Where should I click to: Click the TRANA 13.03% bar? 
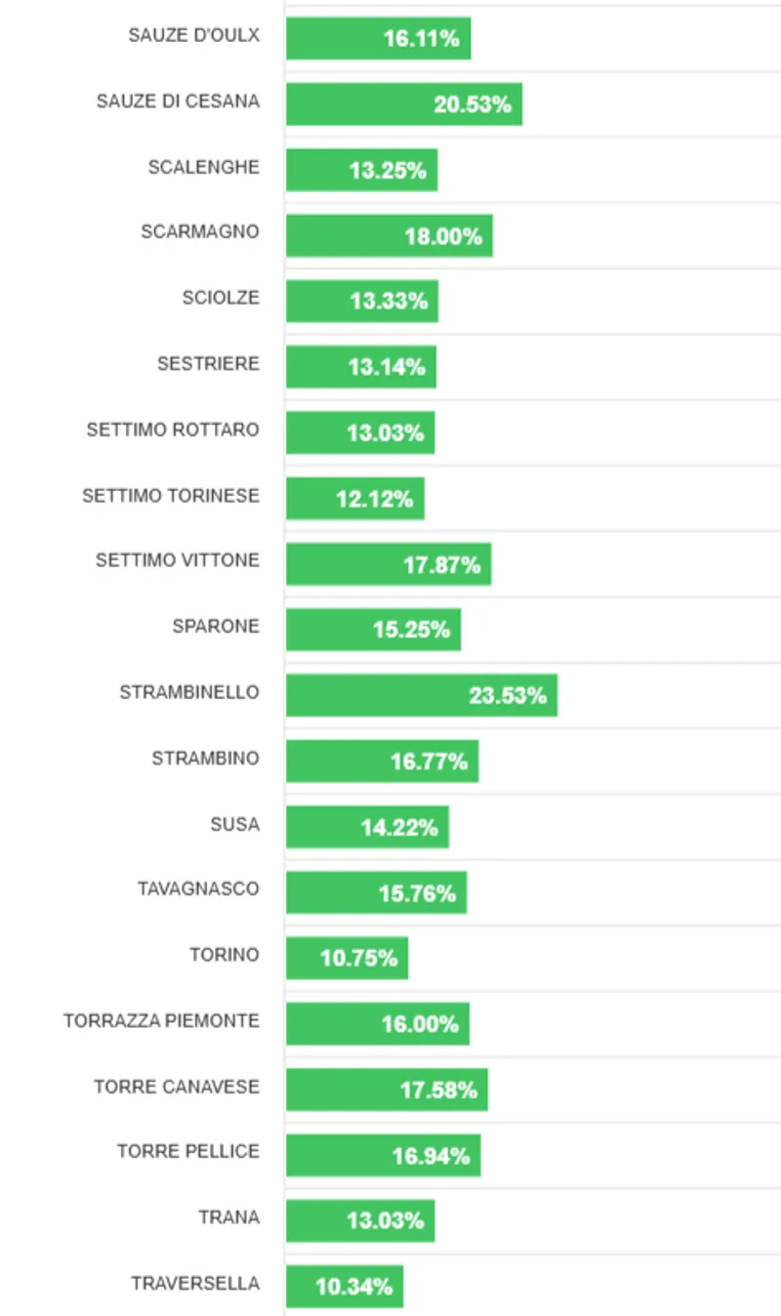[x=359, y=1221]
